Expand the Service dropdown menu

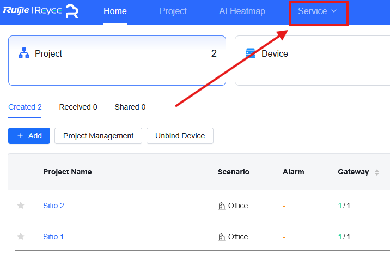click(x=318, y=11)
